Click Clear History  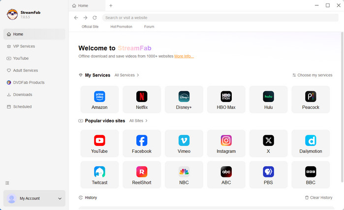[319, 198]
